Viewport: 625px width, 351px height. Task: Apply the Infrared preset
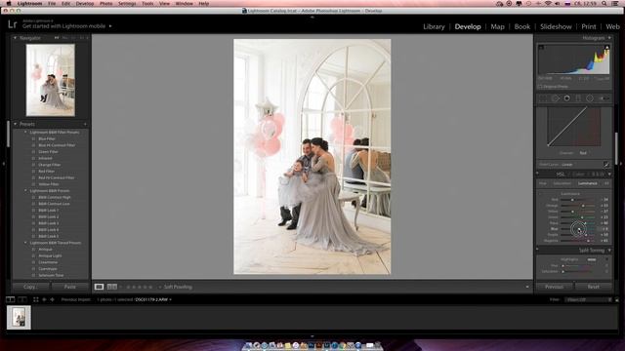(46, 158)
